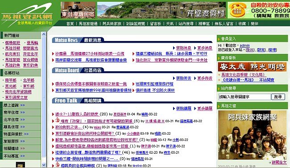Click the hot-topic icon beside 楊縣長 post
The height and width of the screenshot is (168, 290).
58,164
